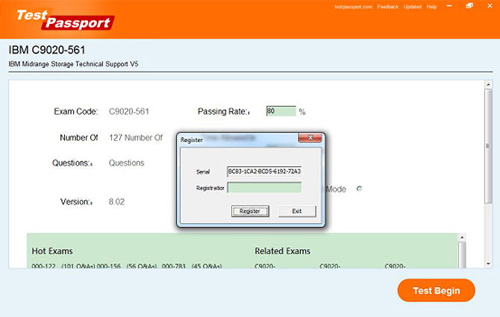Open the Help menu item

431,7
